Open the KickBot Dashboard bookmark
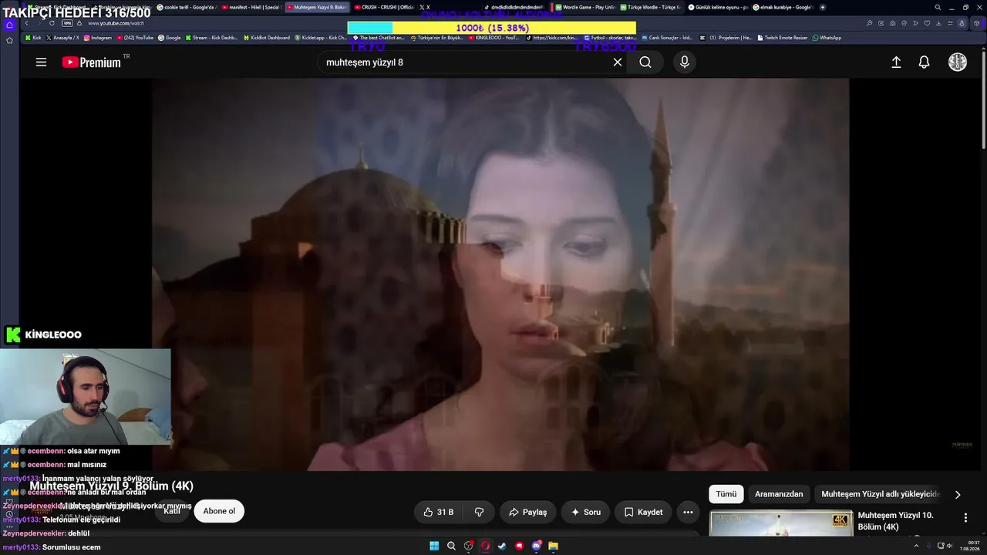 (267, 38)
